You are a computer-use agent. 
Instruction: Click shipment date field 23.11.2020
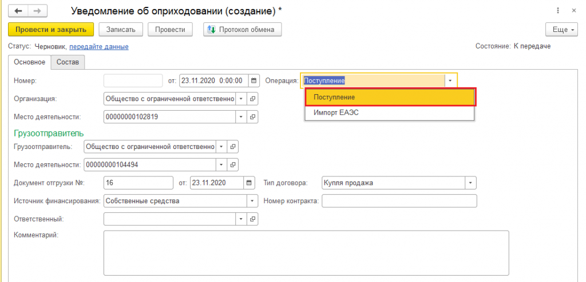click(217, 183)
